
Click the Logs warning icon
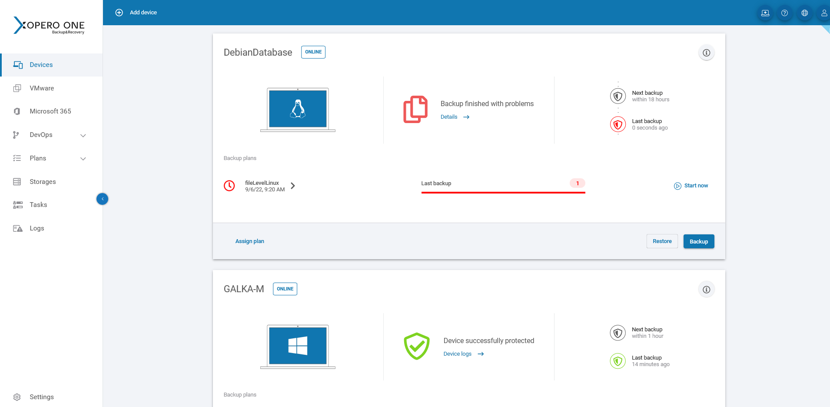[18, 228]
